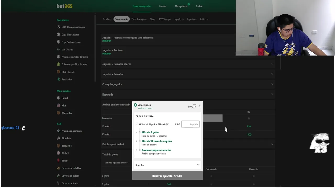Click the tennis ball icon for Próximos partidos de tenis
The image size is (335, 188).
tap(58, 64)
